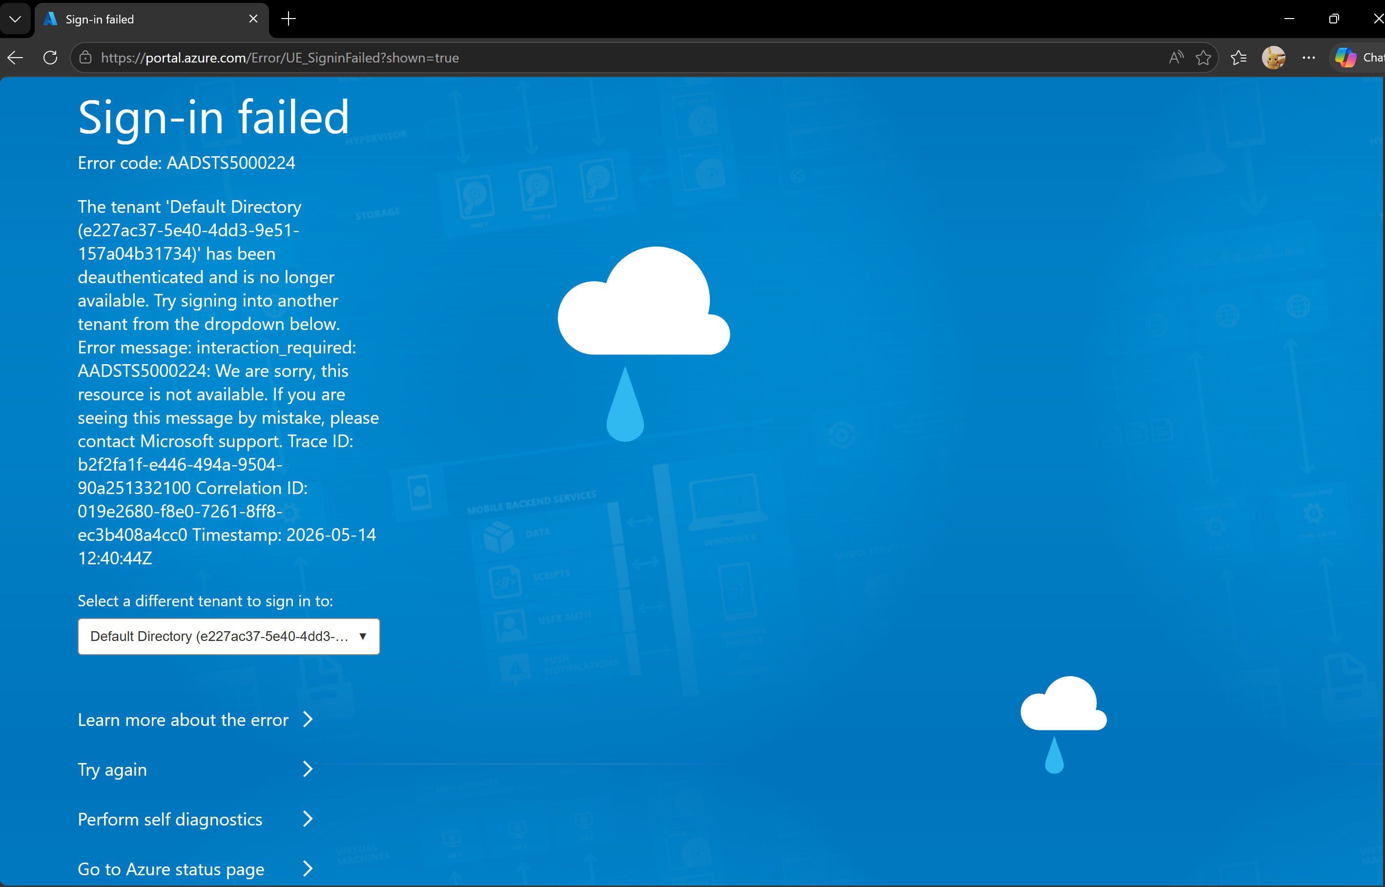Image resolution: width=1385 pixels, height=887 pixels.
Task: Click the 'Try again' link
Action: tap(112, 769)
